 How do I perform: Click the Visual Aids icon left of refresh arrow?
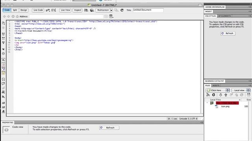(117, 10)
